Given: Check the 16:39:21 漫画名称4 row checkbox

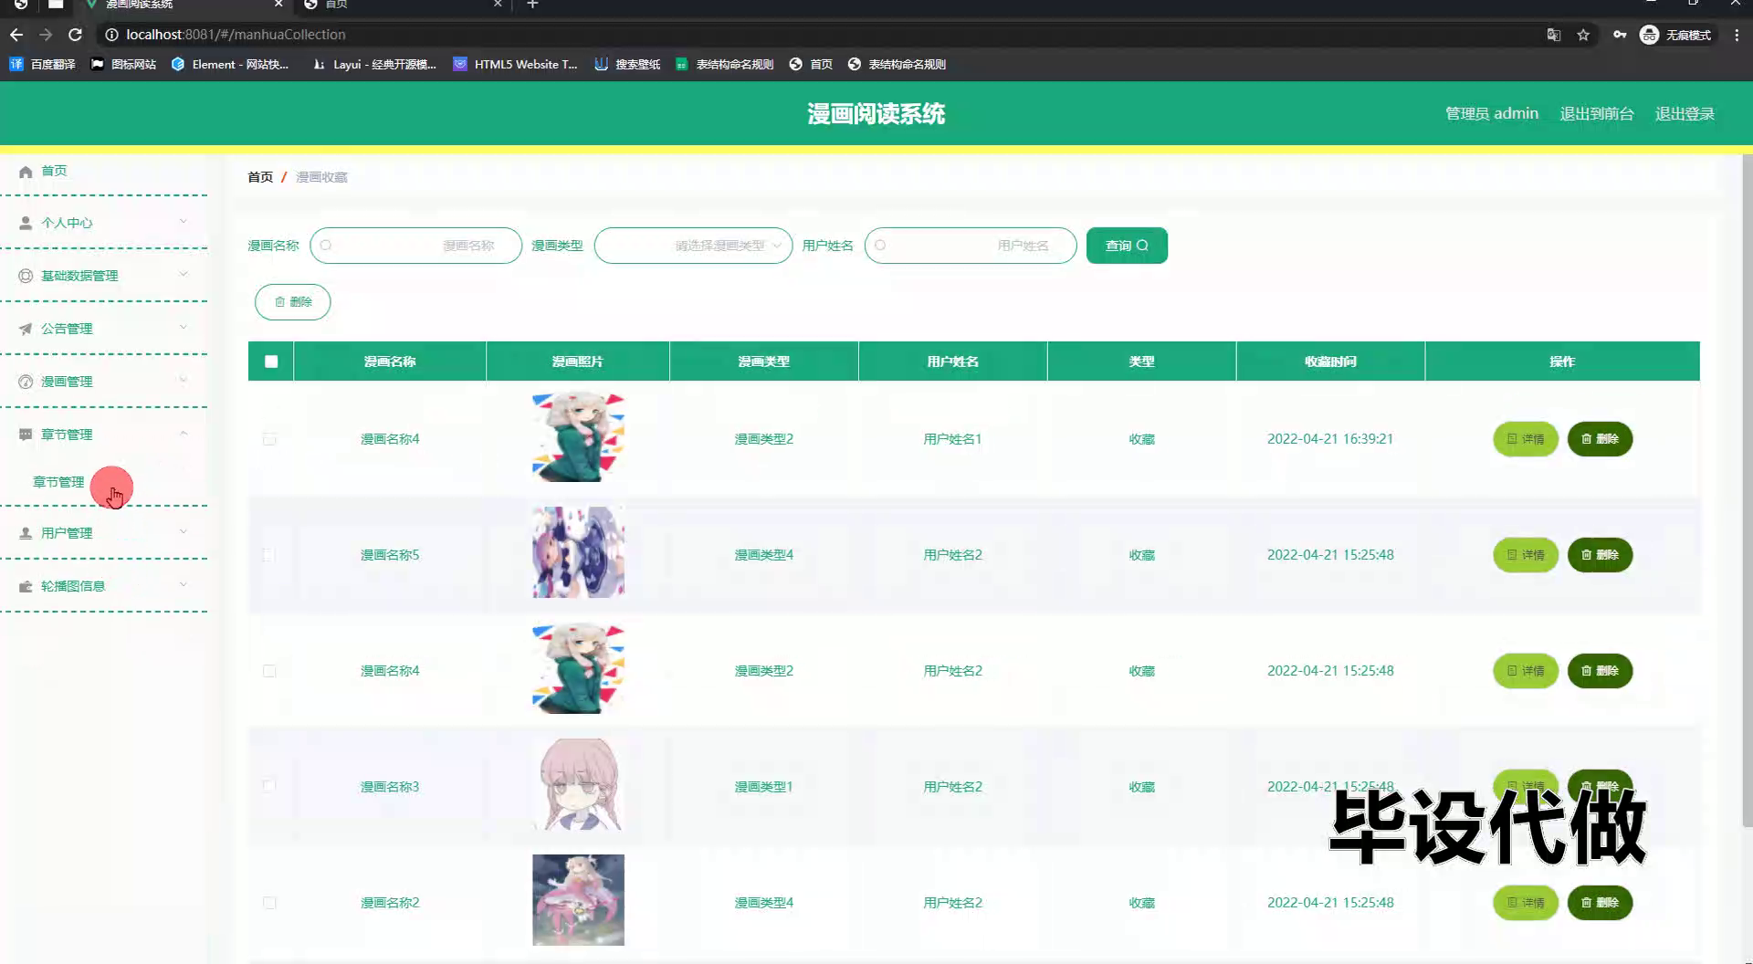Looking at the screenshot, I should click(269, 439).
